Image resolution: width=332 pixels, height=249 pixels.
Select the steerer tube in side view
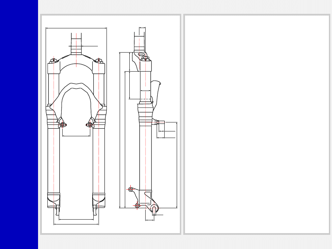click(139, 41)
